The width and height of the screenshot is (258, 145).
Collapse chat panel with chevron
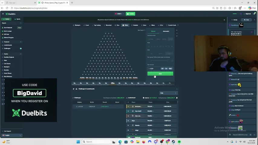tap(254, 20)
